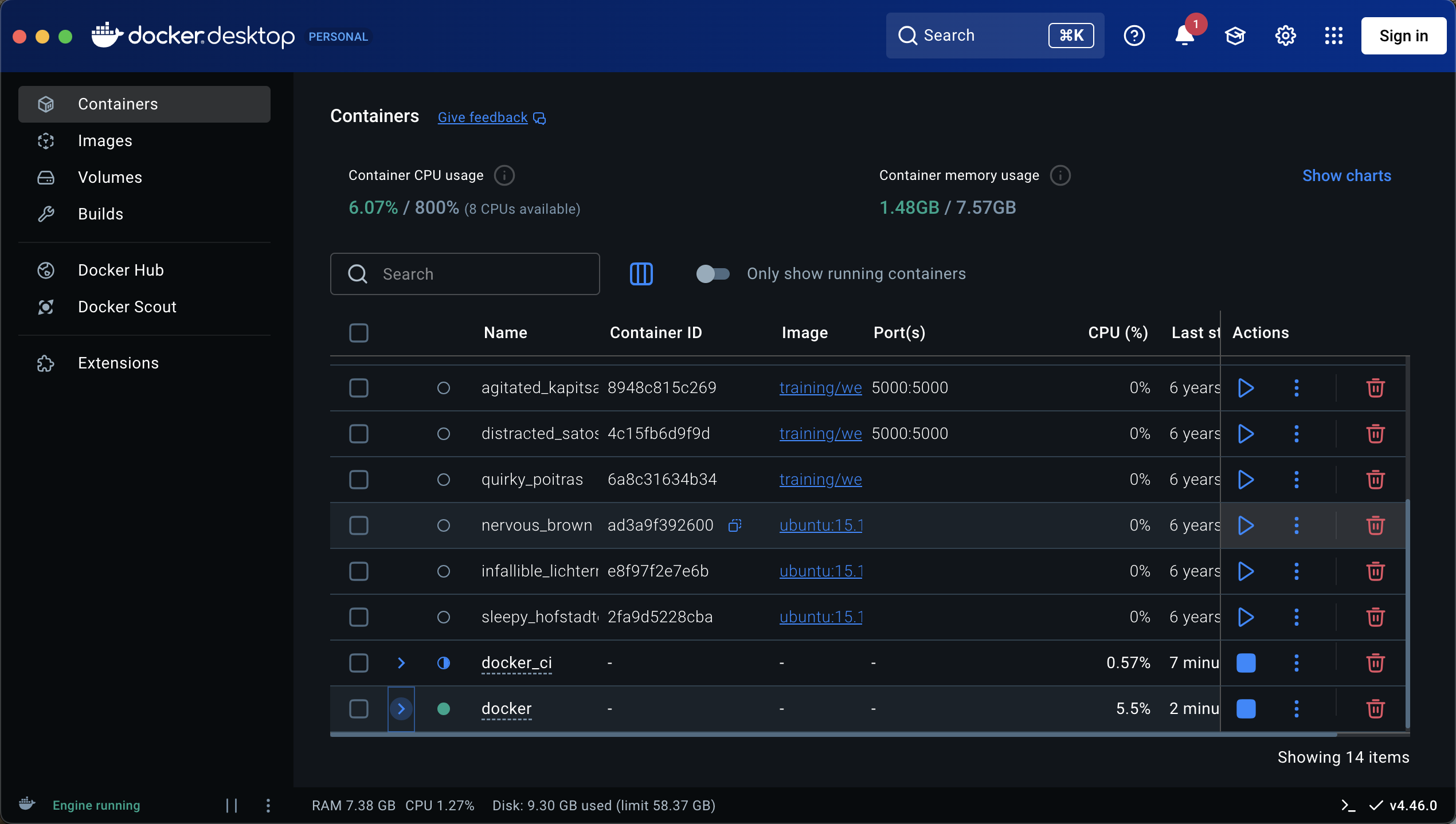
Task: Open the docker_ci group name link
Action: pyautogui.click(x=516, y=663)
